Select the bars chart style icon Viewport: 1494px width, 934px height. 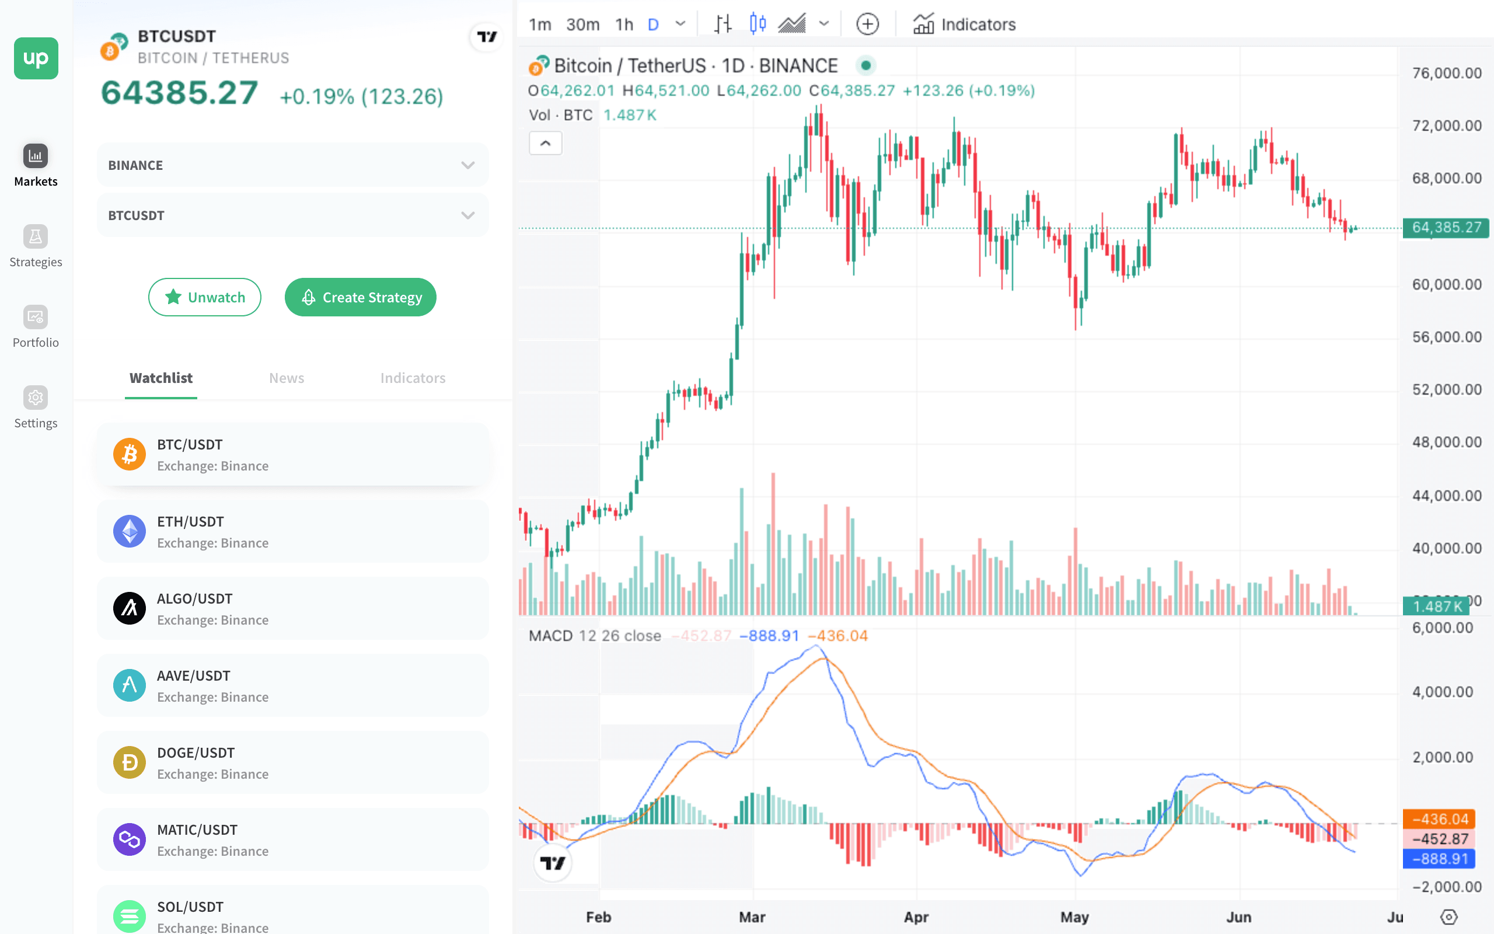point(723,25)
